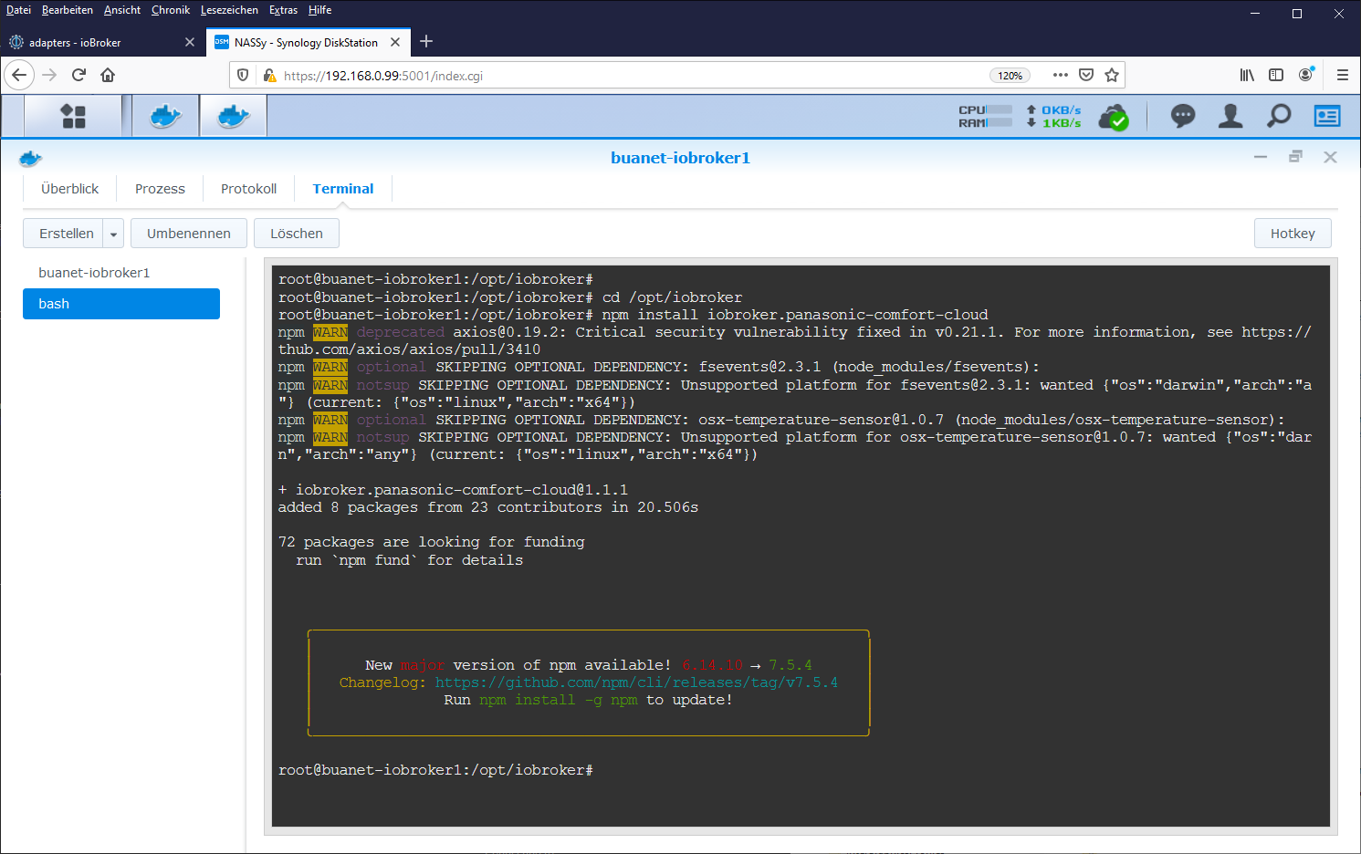Click the Firefox forward arrow
Image resolution: width=1361 pixels, height=854 pixels.
click(x=49, y=75)
